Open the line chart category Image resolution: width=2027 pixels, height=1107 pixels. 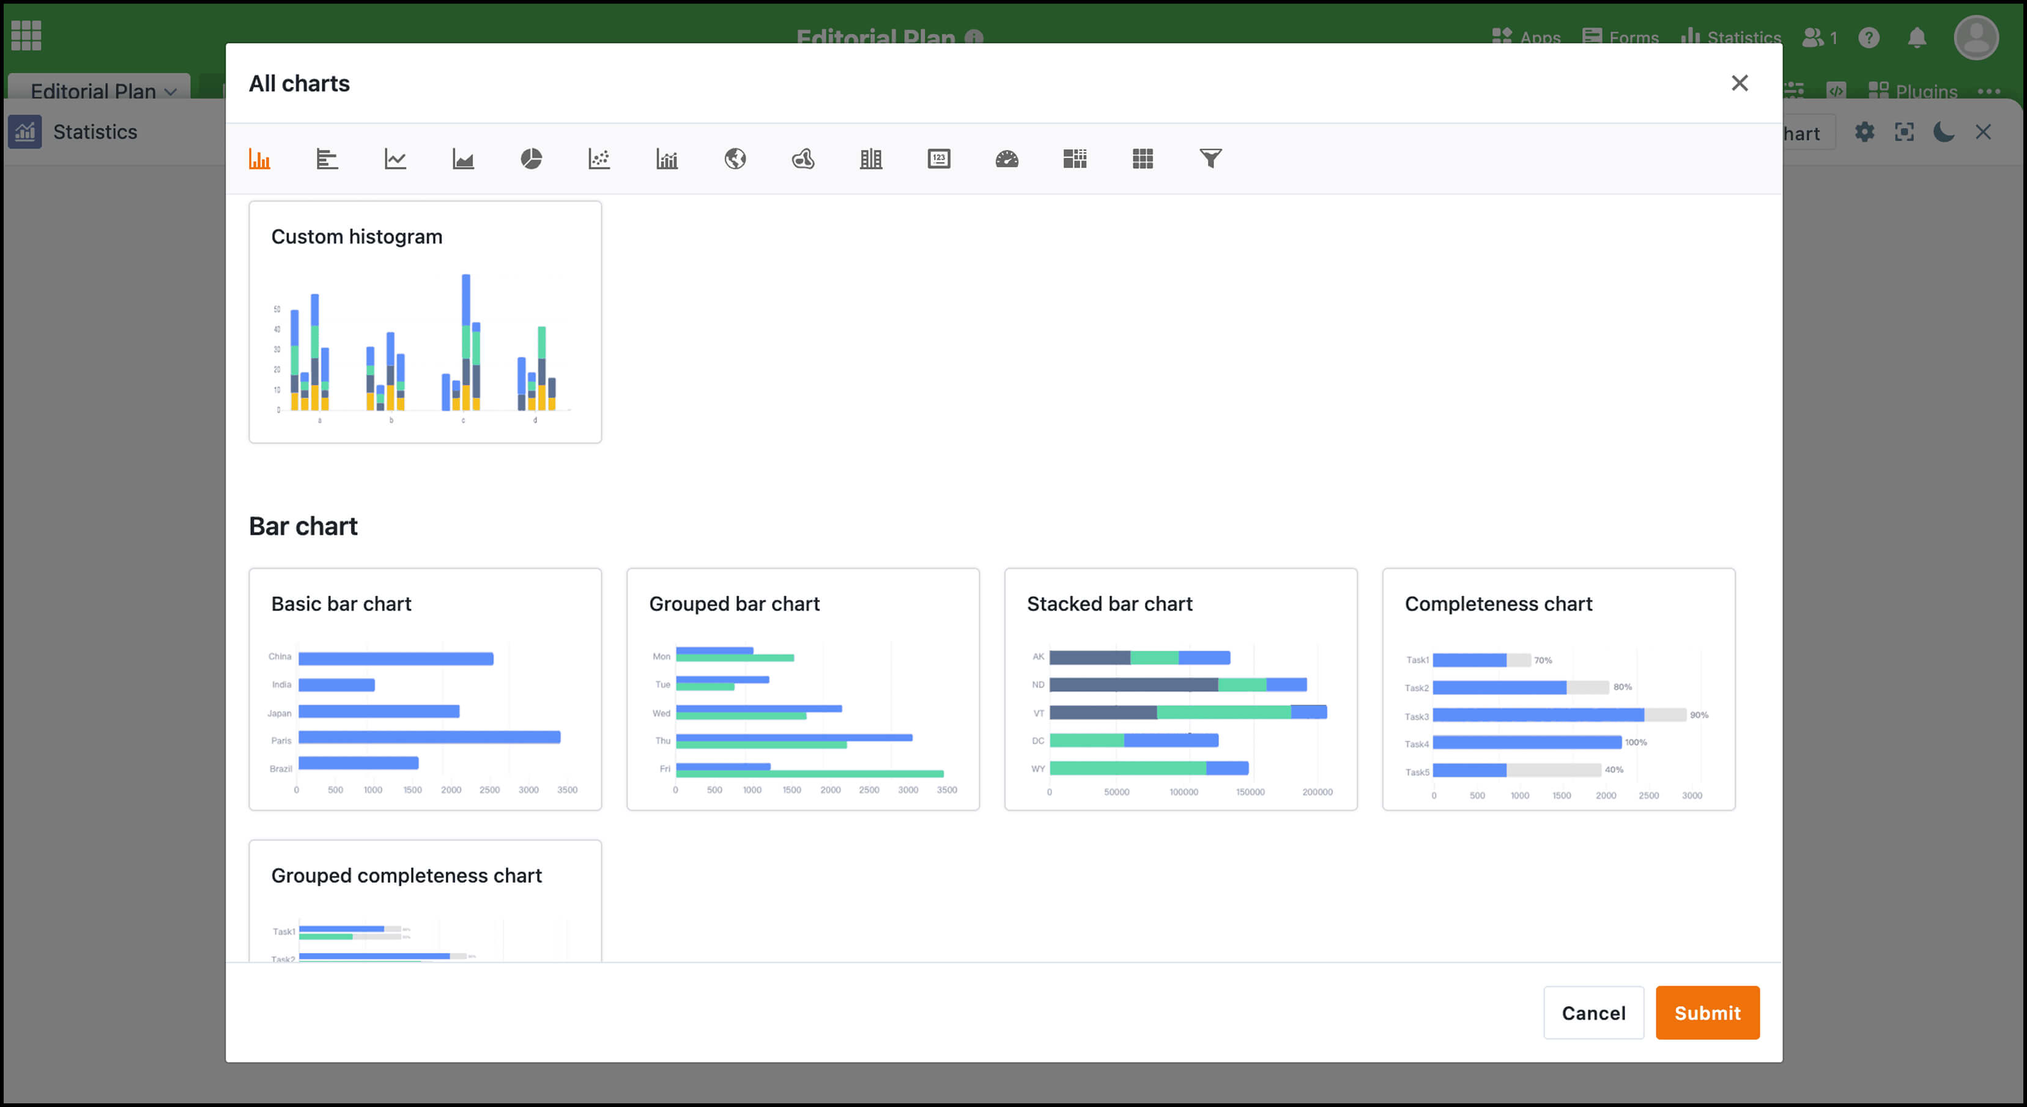pyautogui.click(x=395, y=158)
